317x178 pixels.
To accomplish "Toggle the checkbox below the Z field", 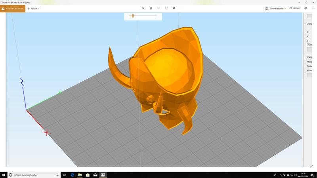I will pyautogui.click(x=308, y=45).
